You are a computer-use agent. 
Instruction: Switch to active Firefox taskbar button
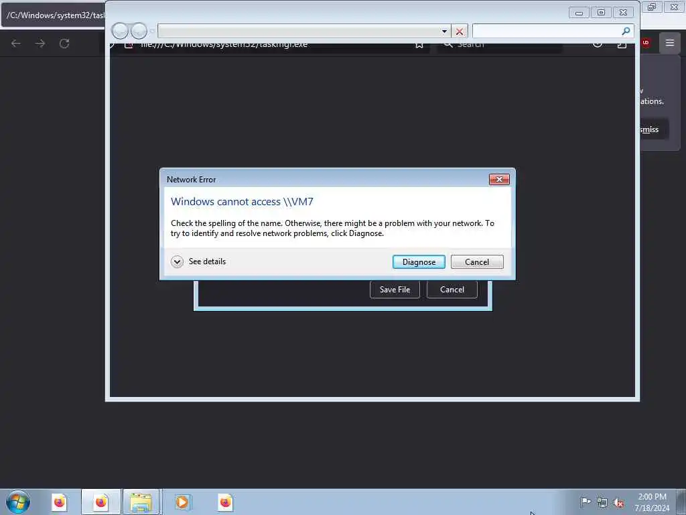click(101, 502)
